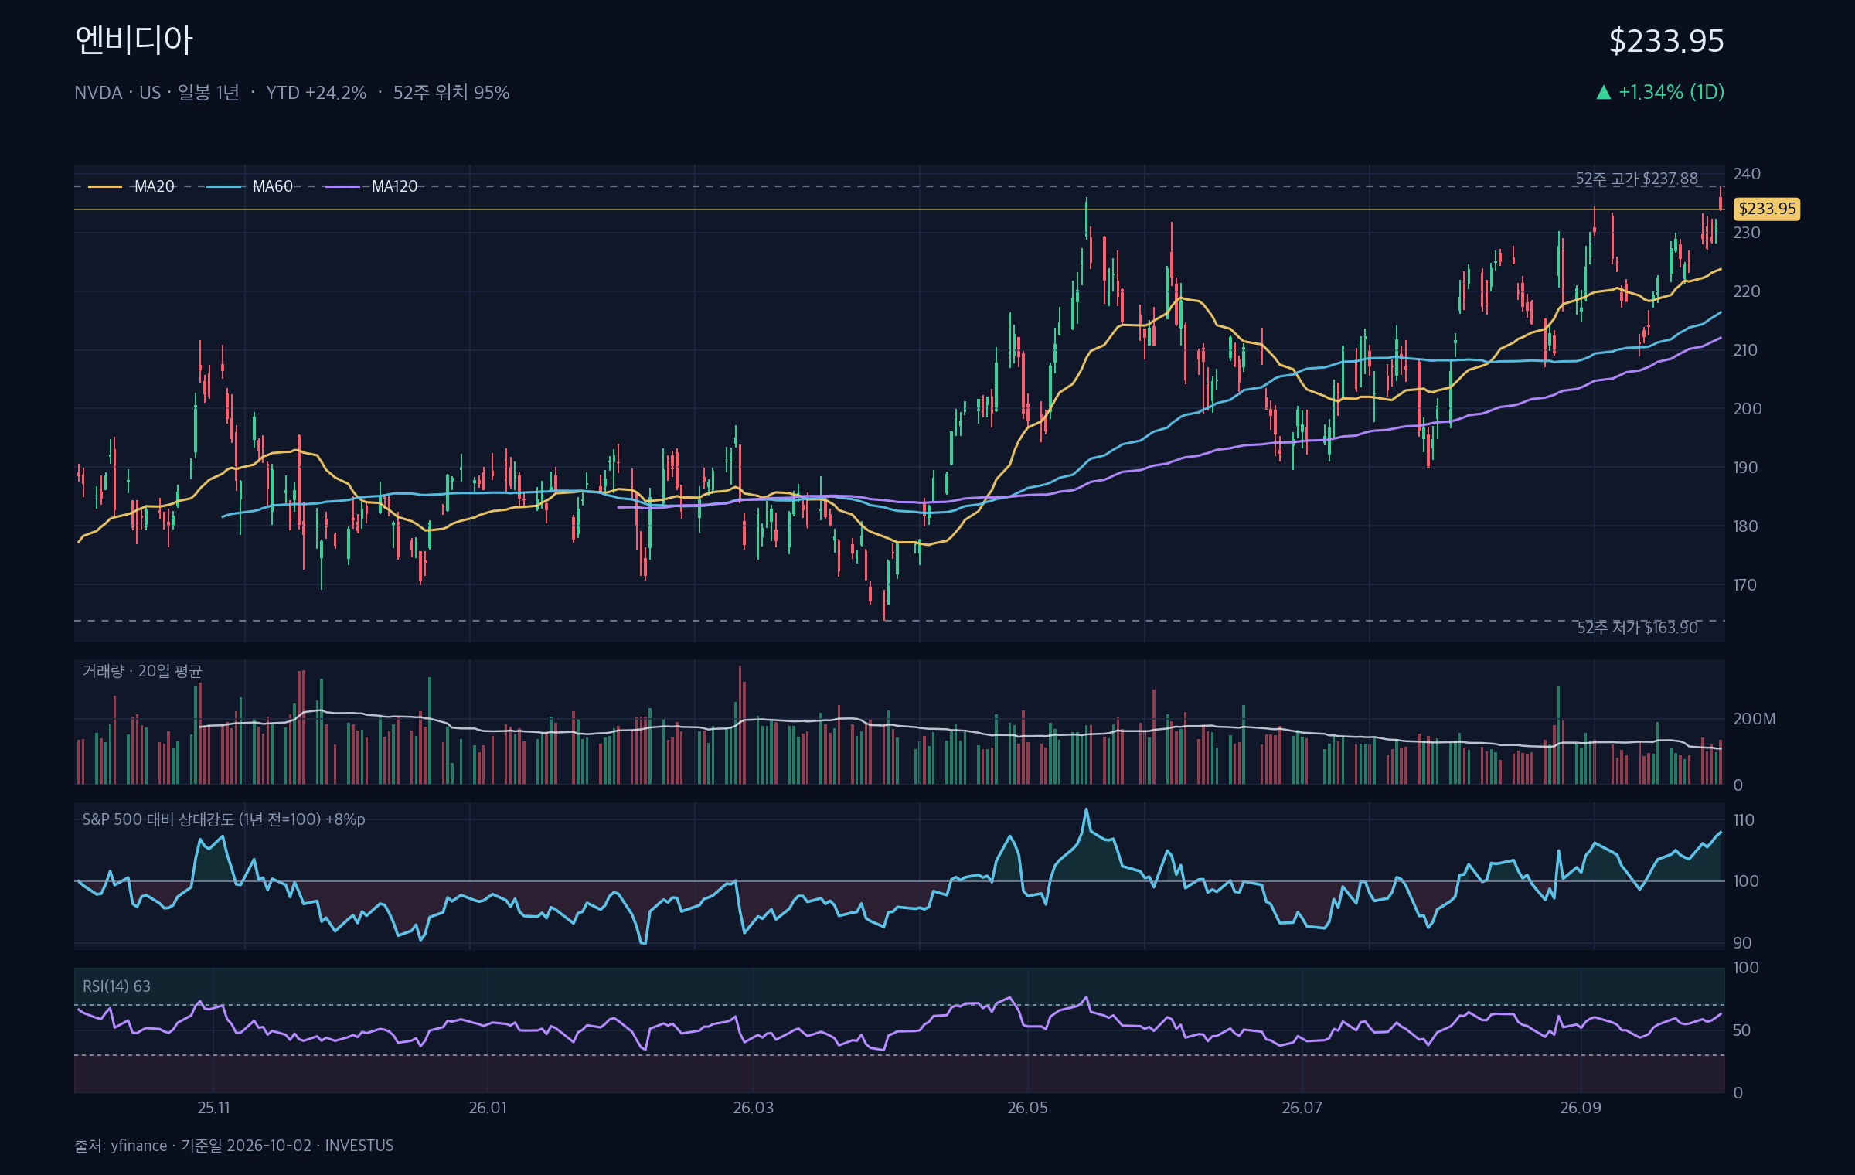Click the 25.11 date axis label
Image resolution: width=1855 pixels, height=1175 pixels.
[214, 1108]
